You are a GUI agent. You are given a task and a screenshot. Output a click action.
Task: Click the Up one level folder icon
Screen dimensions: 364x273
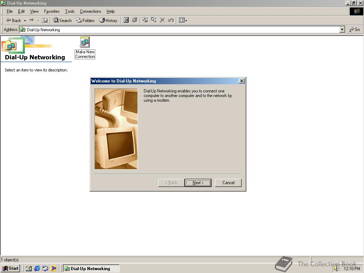tap(44, 20)
